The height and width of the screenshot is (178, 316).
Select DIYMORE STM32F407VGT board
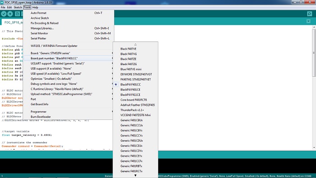[135, 75]
